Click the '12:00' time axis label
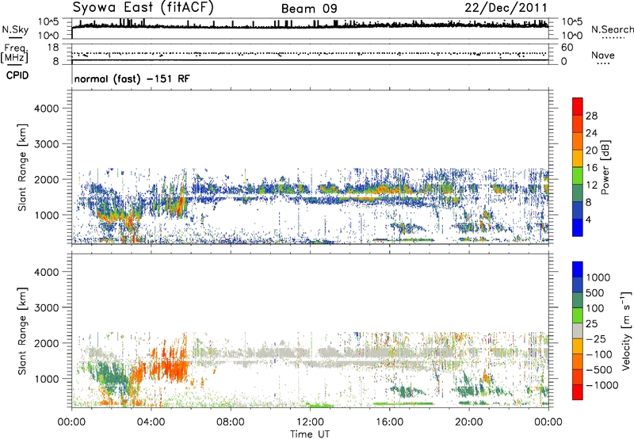The width and height of the screenshot is (634, 439). tap(310, 422)
